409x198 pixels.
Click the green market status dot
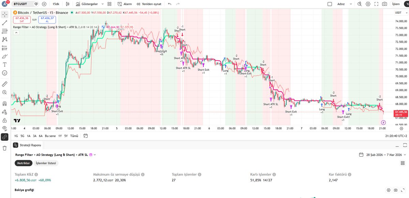72,13
